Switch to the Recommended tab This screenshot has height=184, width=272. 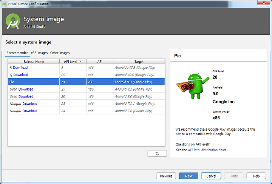click(17, 53)
